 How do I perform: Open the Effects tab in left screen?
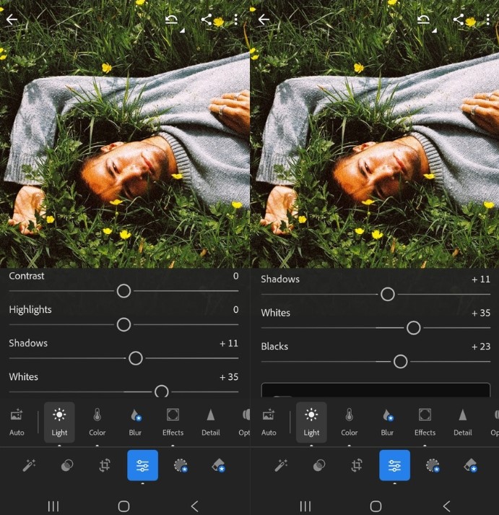pos(173,423)
